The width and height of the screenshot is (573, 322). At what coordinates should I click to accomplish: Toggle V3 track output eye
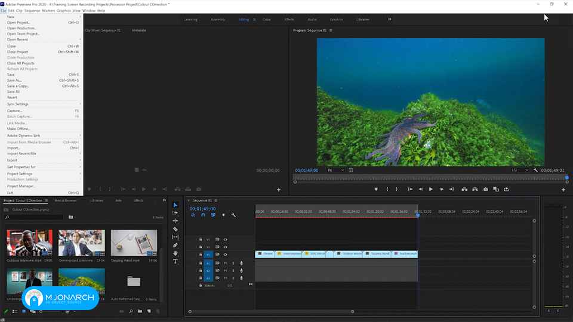(x=226, y=240)
